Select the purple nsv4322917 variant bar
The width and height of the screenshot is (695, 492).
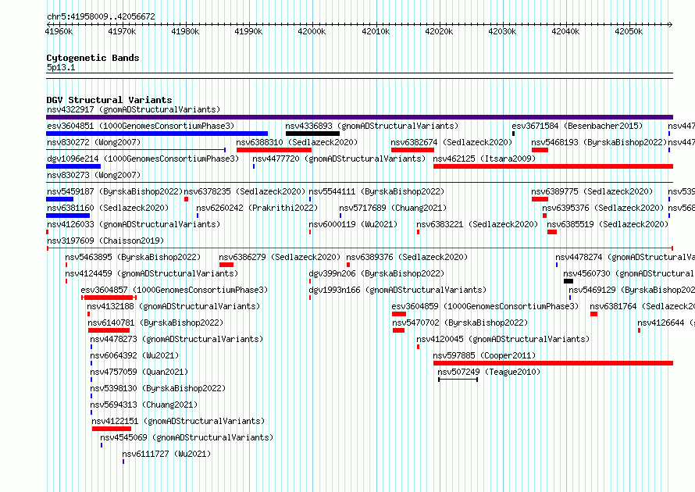pos(359,117)
